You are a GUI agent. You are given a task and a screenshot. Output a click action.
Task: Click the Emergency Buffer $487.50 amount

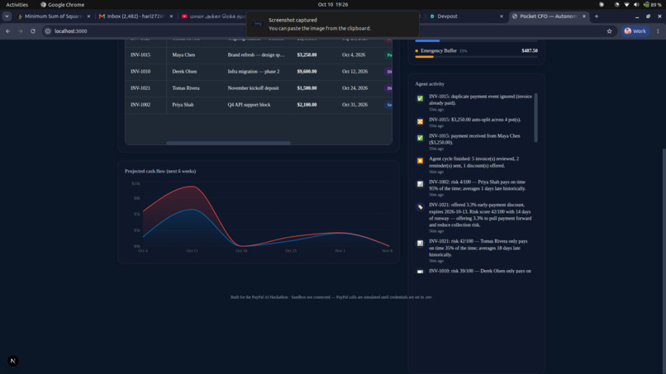pyautogui.click(x=529, y=50)
